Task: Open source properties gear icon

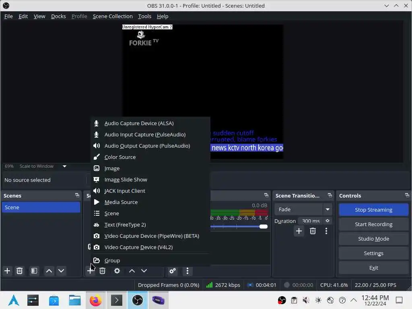Action: (117, 271)
